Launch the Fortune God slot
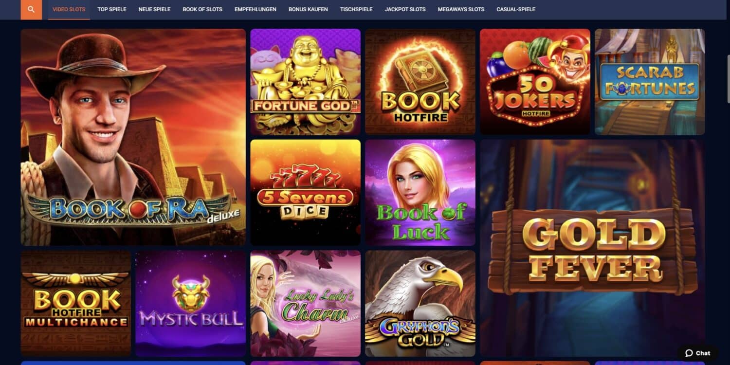The image size is (730, 365). pyautogui.click(x=306, y=82)
